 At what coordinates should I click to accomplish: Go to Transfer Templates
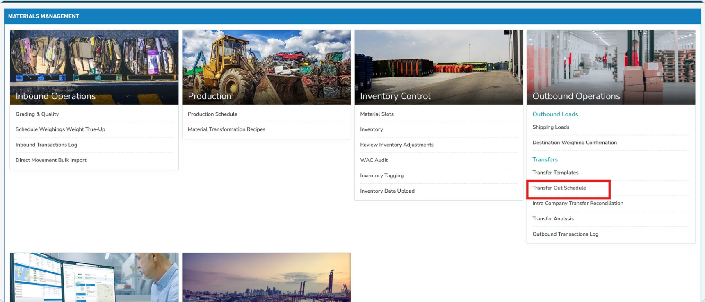(x=555, y=173)
